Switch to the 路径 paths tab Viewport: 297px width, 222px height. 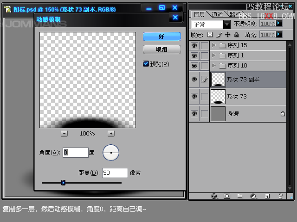234,14
